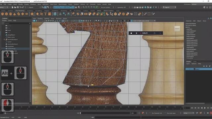Open a scene file icon

(15, 7)
